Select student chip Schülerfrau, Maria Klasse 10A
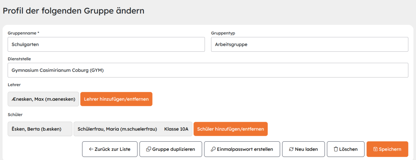 (x=133, y=129)
